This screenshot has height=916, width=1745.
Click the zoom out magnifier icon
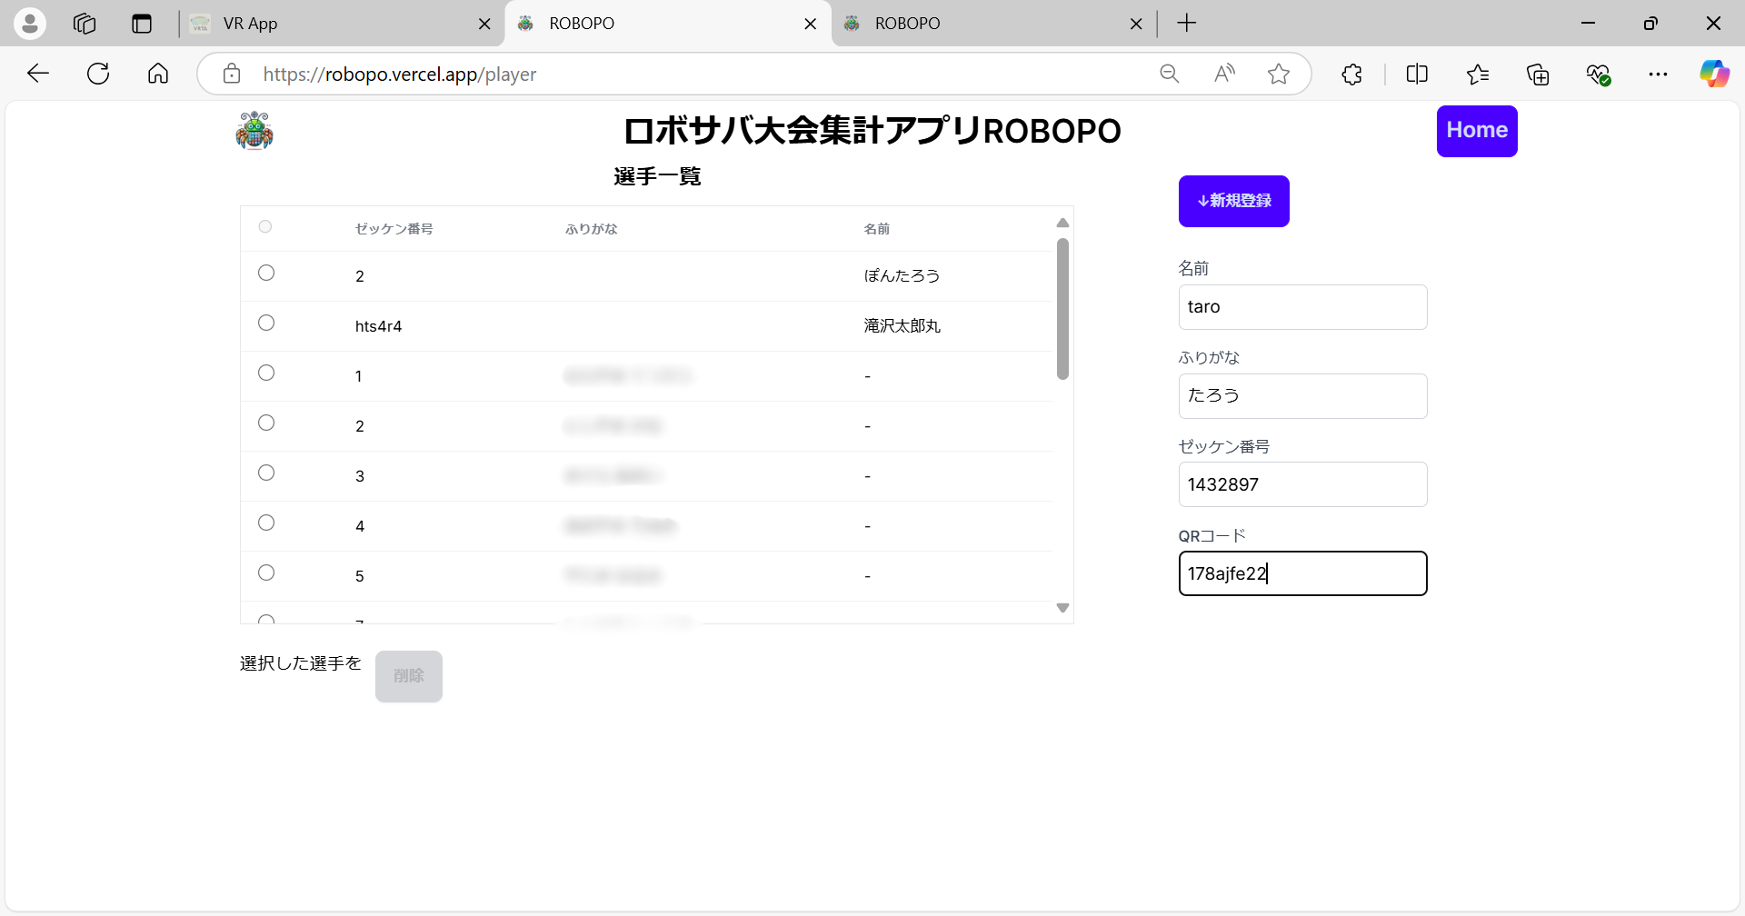1170,75
